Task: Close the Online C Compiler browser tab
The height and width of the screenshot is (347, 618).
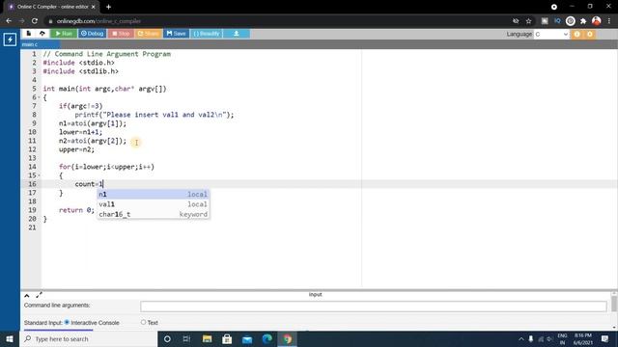Action: (93, 7)
